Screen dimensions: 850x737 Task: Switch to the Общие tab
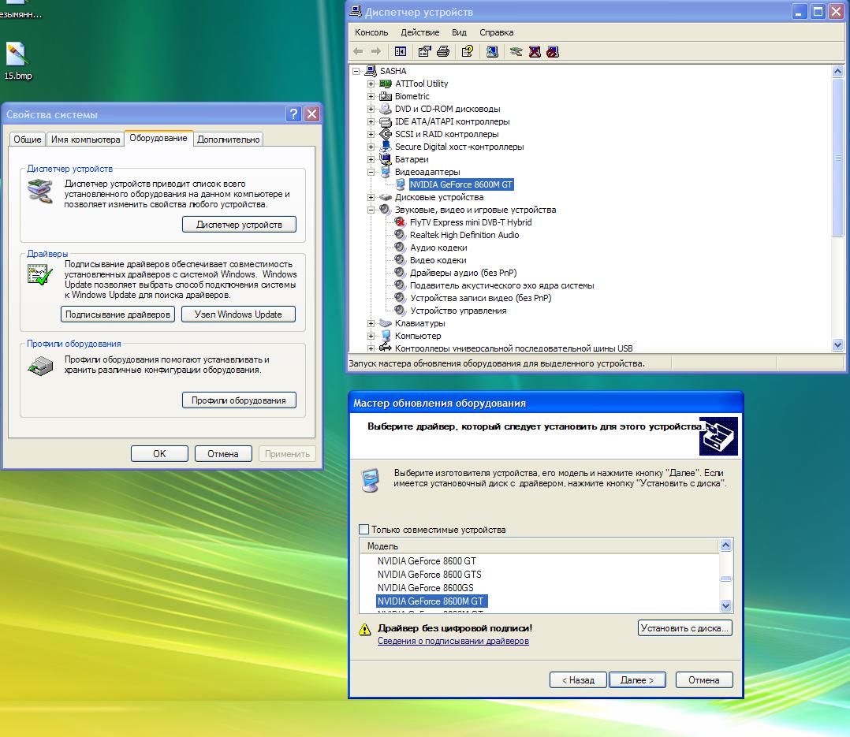27,140
